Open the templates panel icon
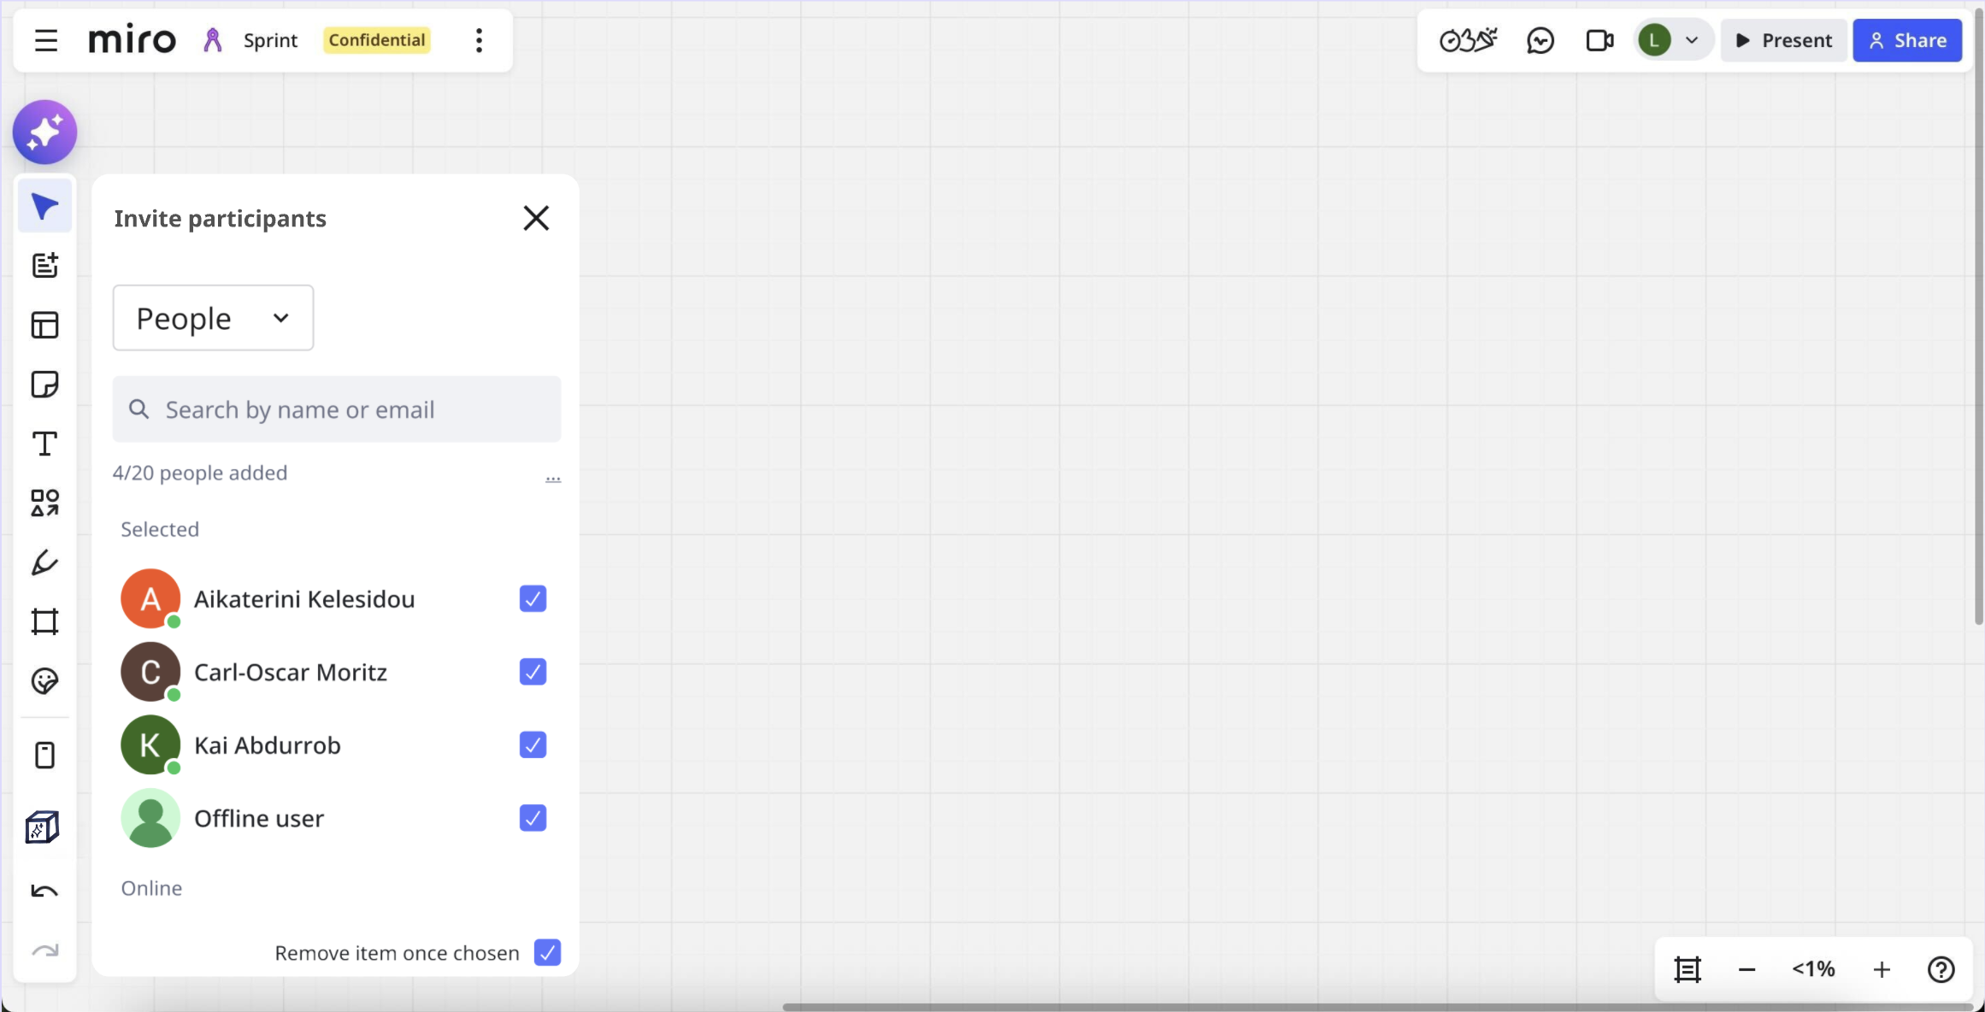Screen dimensions: 1985x1012 click(x=45, y=325)
